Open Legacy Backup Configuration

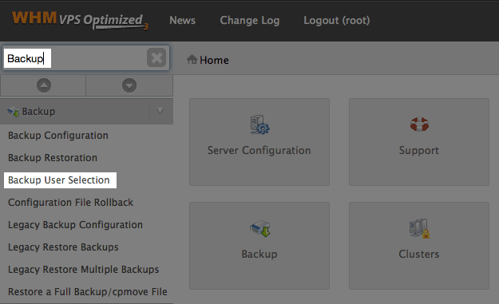click(75, 225)
